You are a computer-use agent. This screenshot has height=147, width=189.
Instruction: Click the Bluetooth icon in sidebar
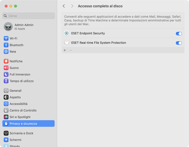tap(6, 45)
